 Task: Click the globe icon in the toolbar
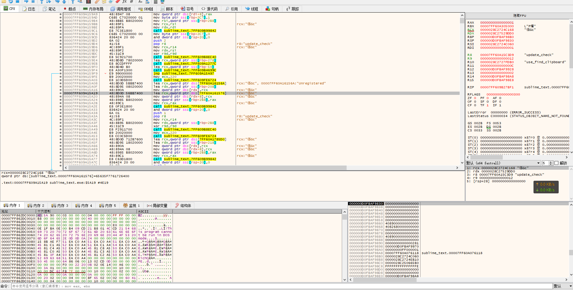point(162,1)
